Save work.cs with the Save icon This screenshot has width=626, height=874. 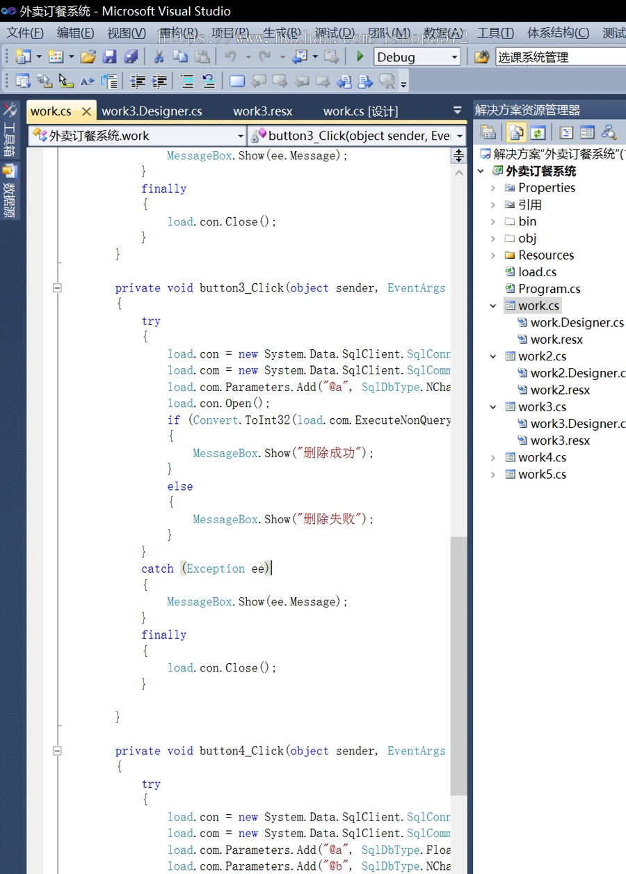click(110, 57)
